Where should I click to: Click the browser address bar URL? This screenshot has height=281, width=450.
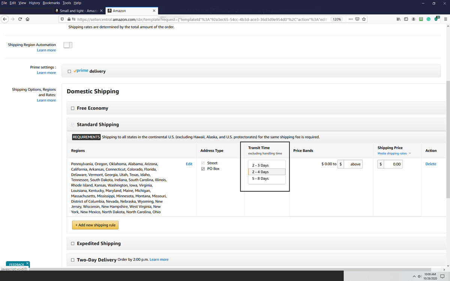tap(202, 19)
